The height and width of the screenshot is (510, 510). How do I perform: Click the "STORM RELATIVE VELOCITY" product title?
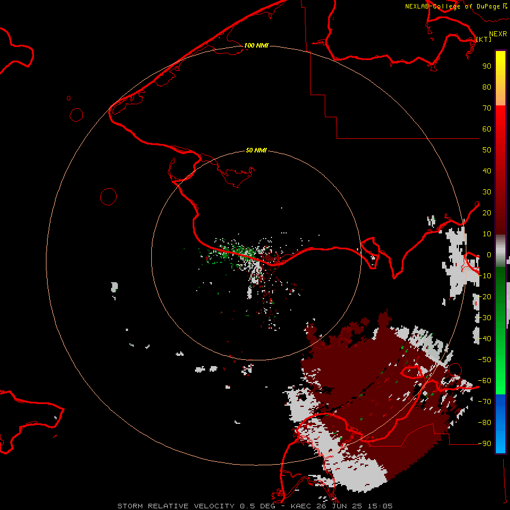point(176,506)
